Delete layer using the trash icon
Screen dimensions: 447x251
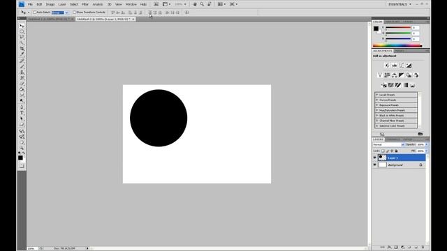tap(423, 248)
